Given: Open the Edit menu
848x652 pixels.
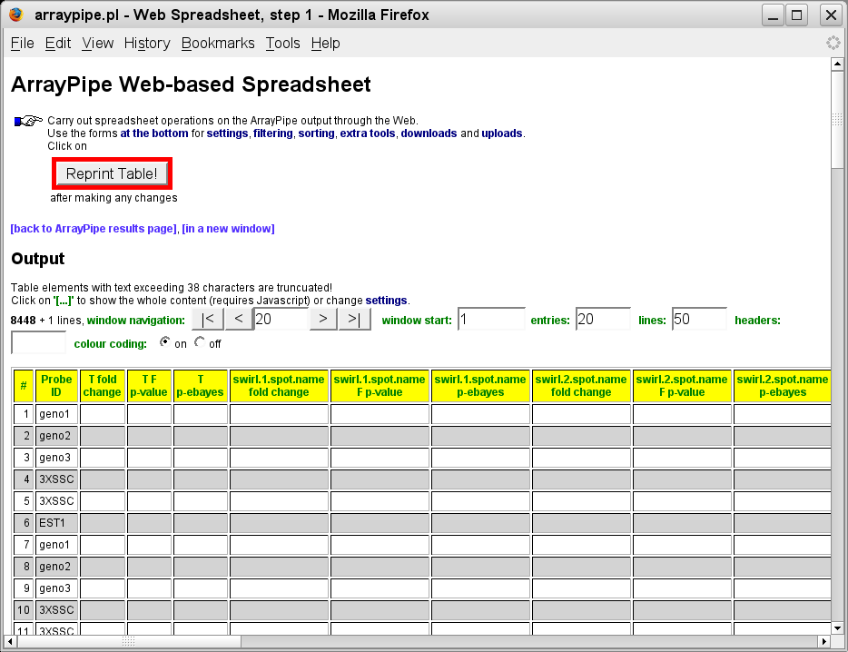Looking at the screenshot, I should click(58, 44).
